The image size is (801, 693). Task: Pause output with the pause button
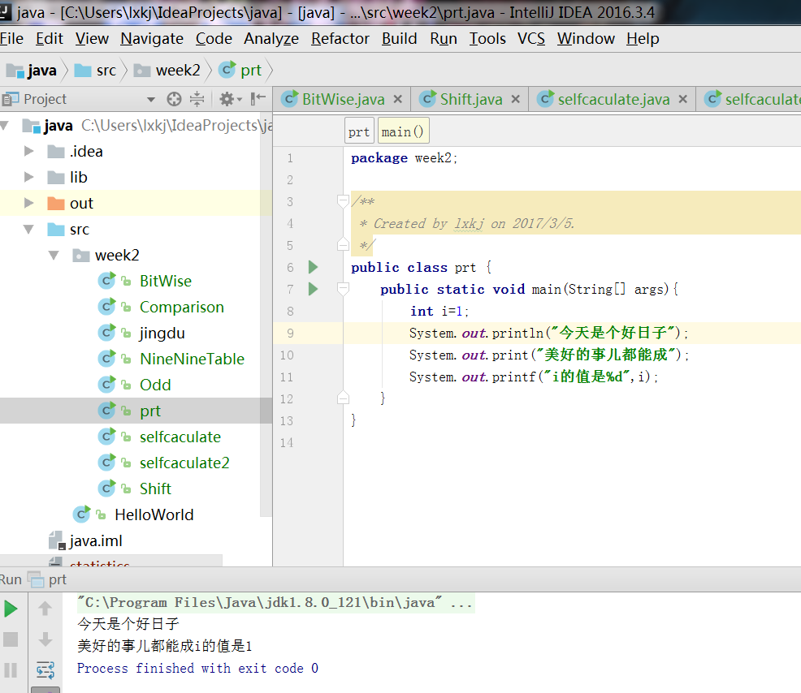(x=11, y=670)
